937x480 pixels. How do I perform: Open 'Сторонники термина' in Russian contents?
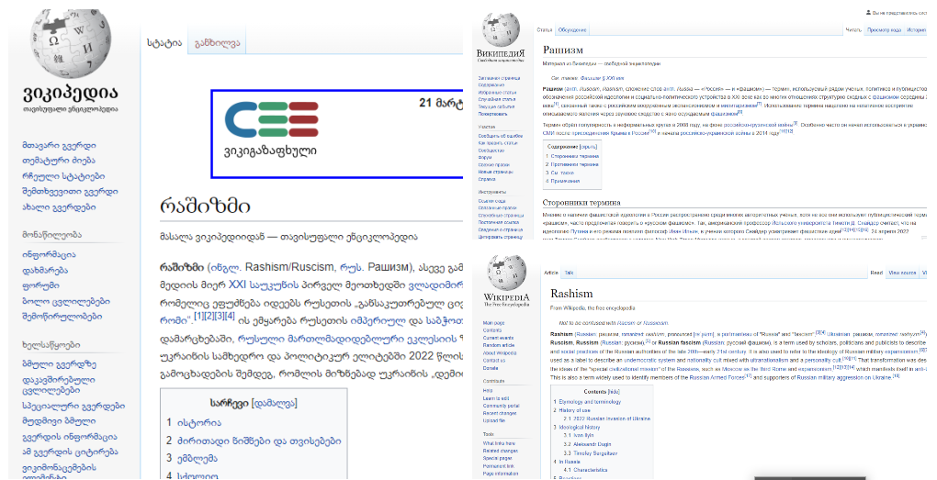(x=573, y=156)
